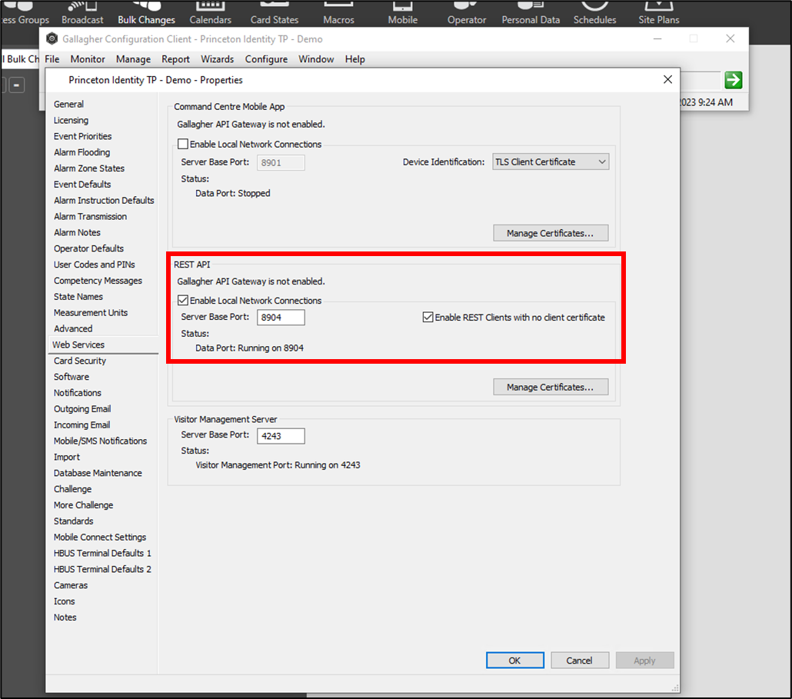The width and height of the screenshot is (792, 699).
Task: Select Alarm Instruction Defaults page
Action: (x=104, y=201)
